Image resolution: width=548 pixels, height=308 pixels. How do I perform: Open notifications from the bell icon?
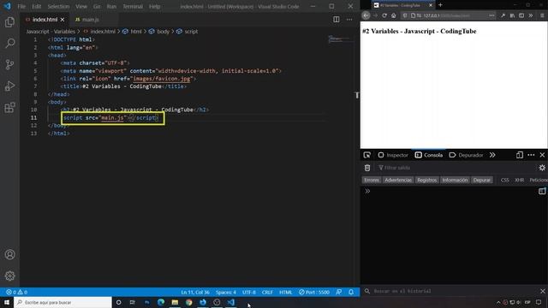[351, 292]
